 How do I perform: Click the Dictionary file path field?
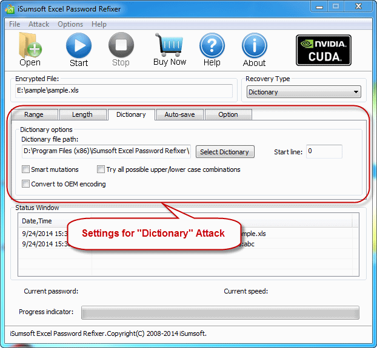pyautogui.click(x=106, y=151)
